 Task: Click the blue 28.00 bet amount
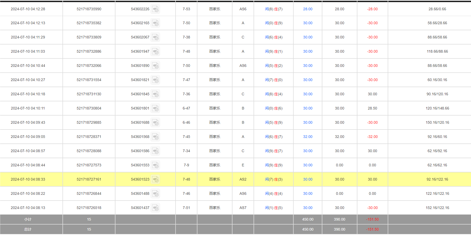(x=308, y=9)
